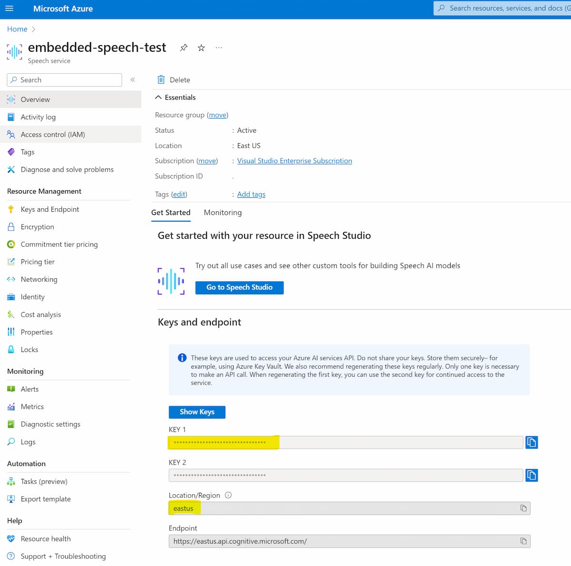This screenshot has width=571, height=566.
Task: Open Keys and Endpoint settings
Action: [x=49, y=209]
